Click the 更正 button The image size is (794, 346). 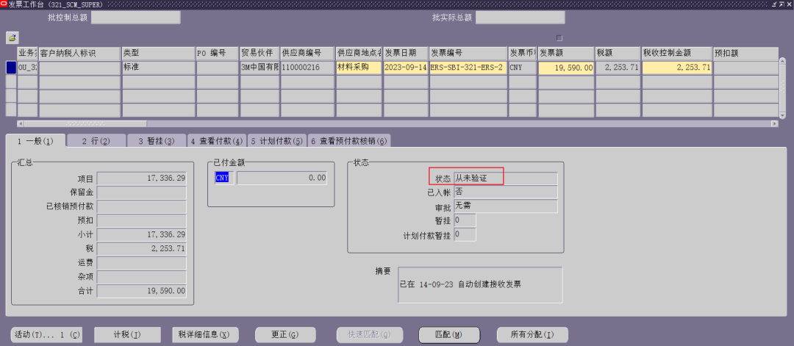[x=285, y=334]
